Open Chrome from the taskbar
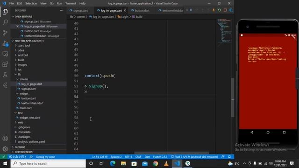The width and height of the screenshot is (299, 168). (156, 163)
